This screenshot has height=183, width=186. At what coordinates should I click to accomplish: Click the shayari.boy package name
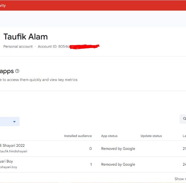[x=9, y=167]
